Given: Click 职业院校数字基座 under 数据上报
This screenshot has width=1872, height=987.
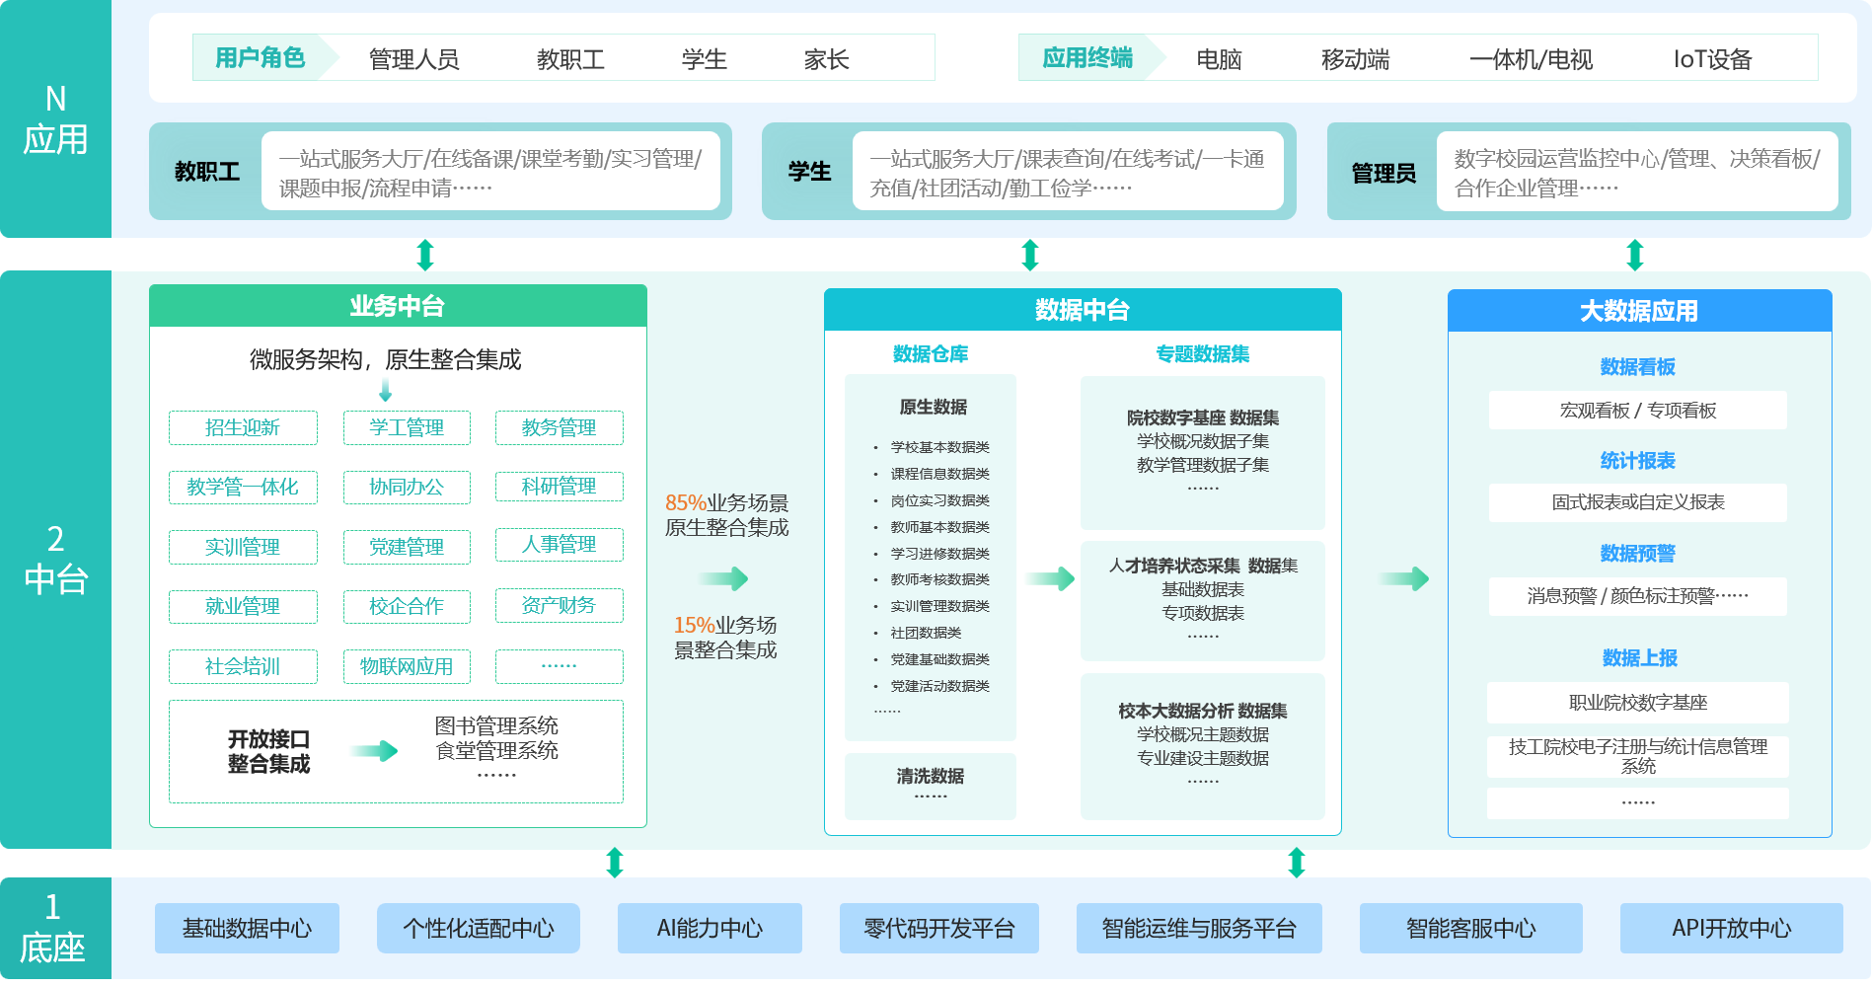Looking at the screenshot, I should pos(1636,702).
